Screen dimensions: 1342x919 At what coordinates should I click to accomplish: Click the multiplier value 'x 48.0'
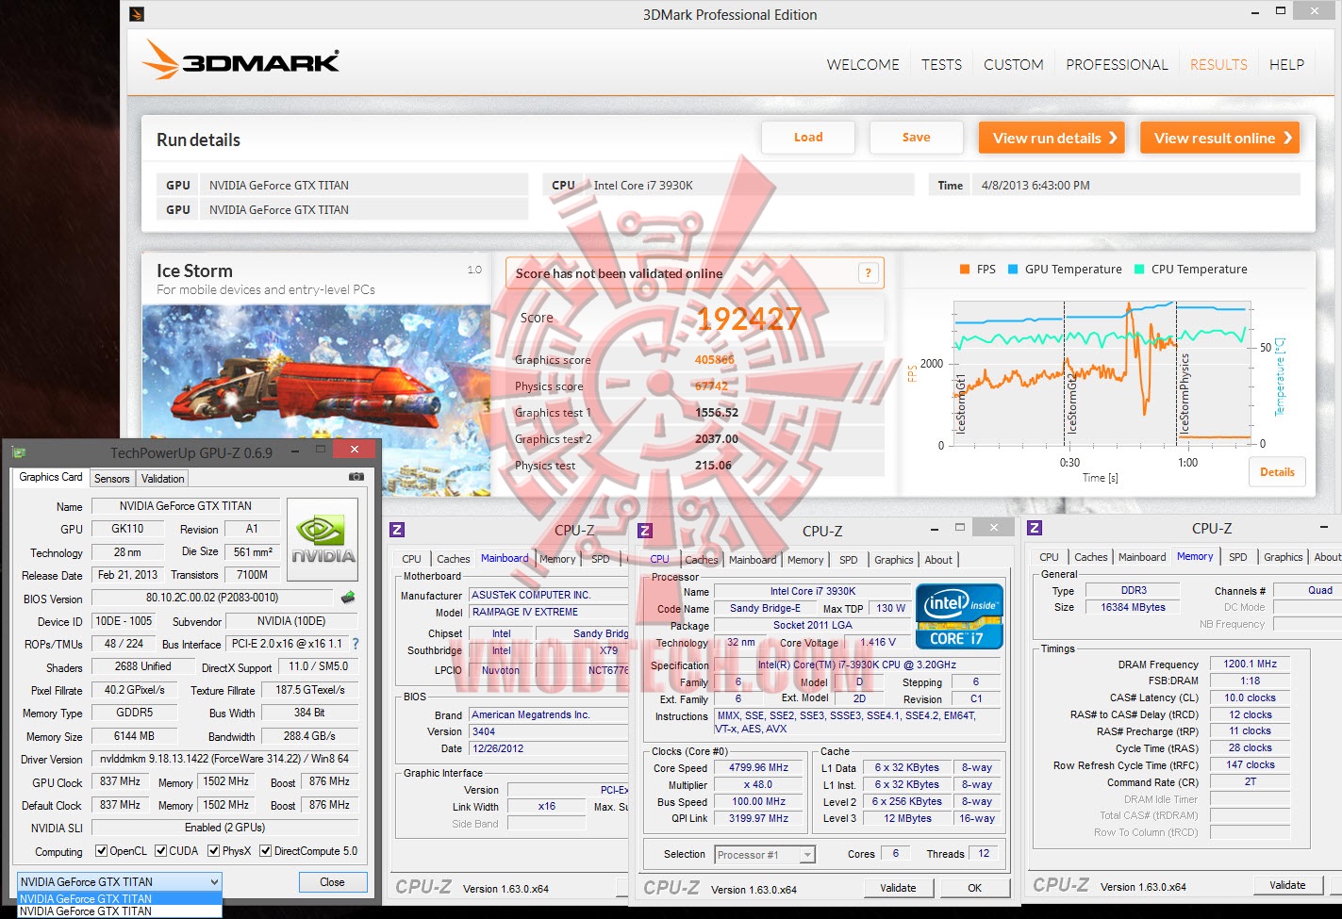pyautogui.click(x=758, y=785)
